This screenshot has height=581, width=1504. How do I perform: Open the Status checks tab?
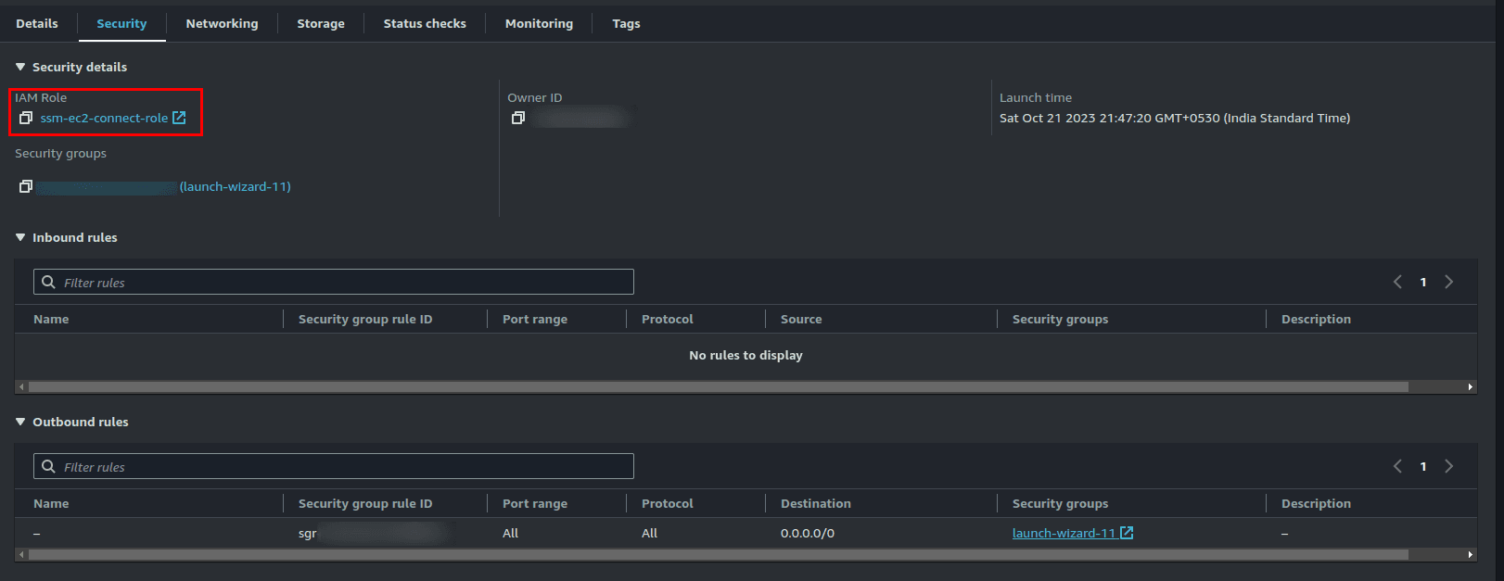(x=425, y=23)
